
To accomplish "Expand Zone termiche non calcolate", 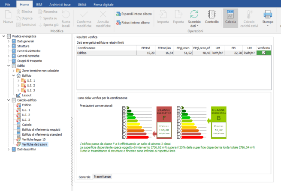I will tap(13, 71).
